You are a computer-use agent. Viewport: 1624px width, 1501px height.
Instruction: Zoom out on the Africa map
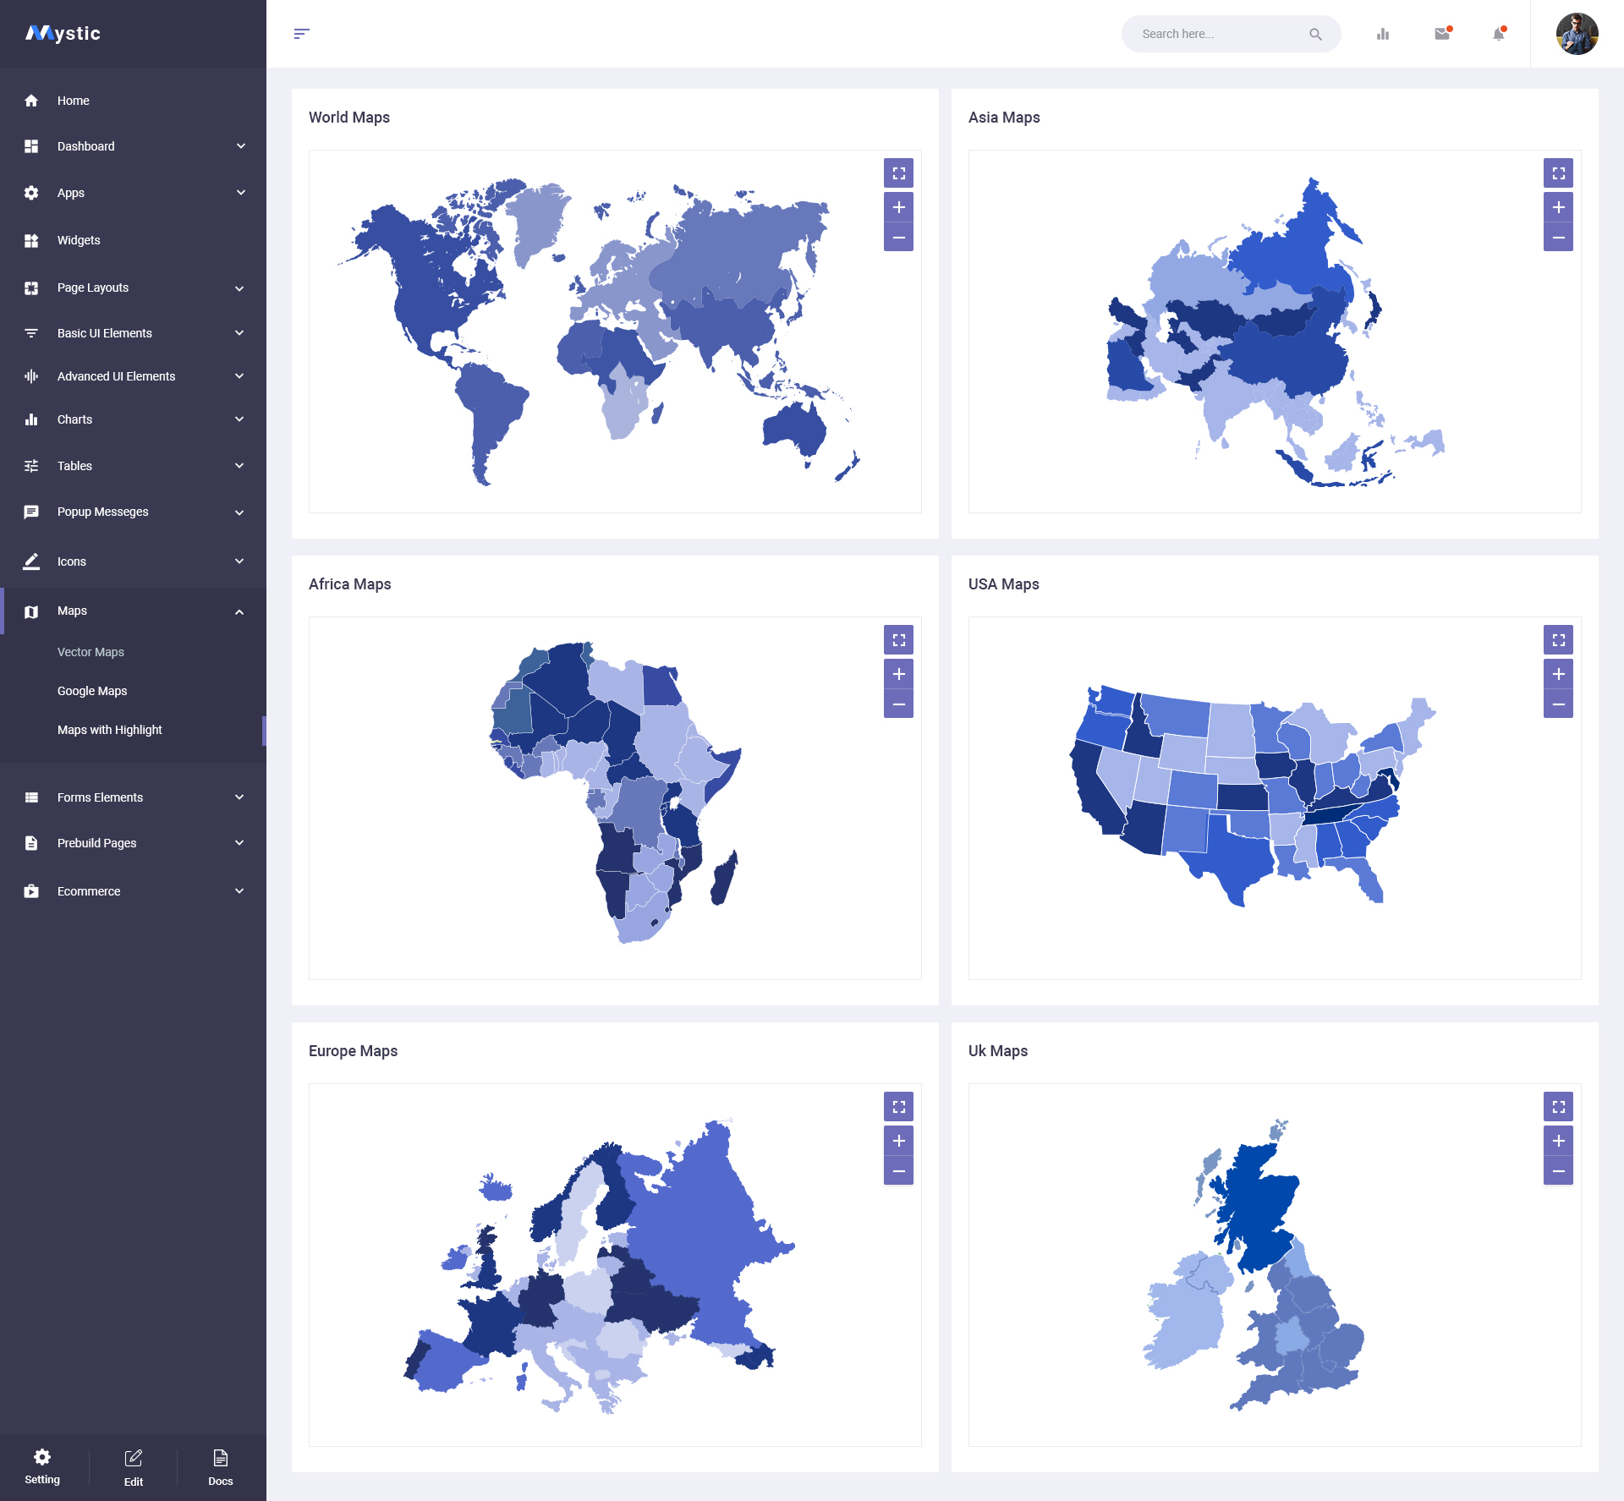(898, 704)
